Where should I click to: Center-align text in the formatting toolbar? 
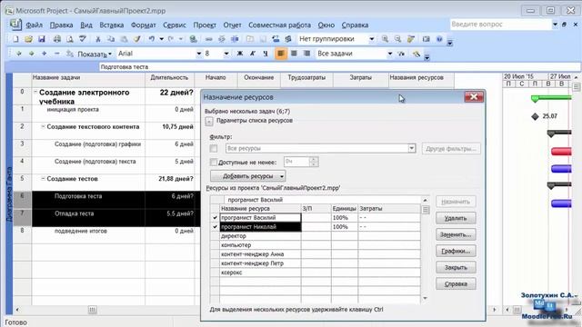(294, 54)
